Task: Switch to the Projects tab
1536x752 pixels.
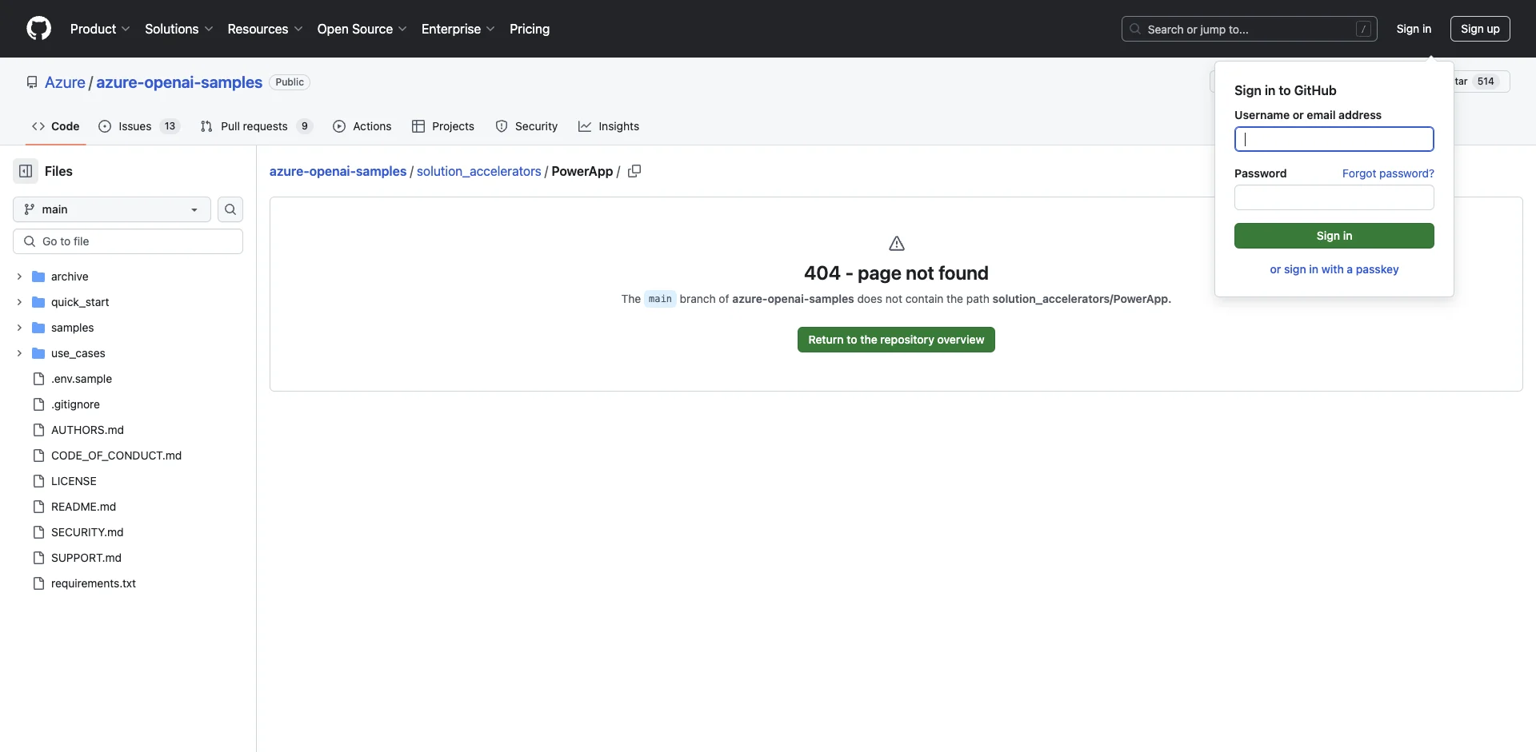Action: pos(443,126)
